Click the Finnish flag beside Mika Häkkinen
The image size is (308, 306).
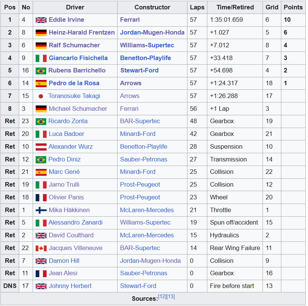click(x=41, y=210)
